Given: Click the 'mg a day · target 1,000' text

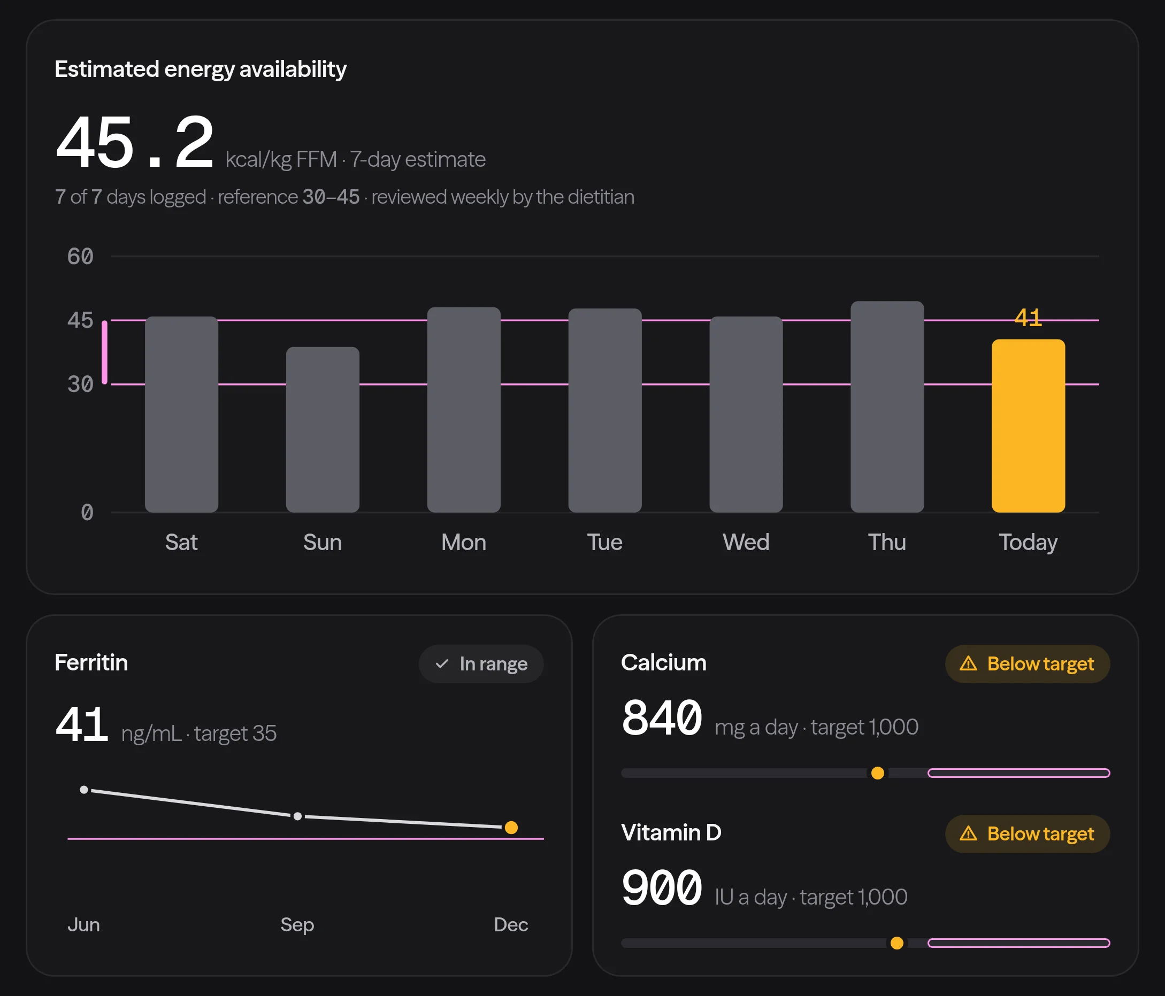Looking at the screenshot, I should pos(816,727).
